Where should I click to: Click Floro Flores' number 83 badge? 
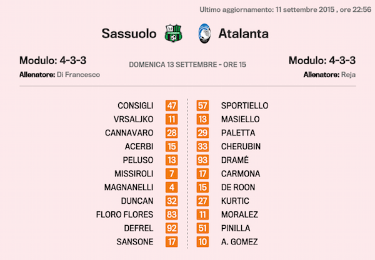(x=172, y=214)
